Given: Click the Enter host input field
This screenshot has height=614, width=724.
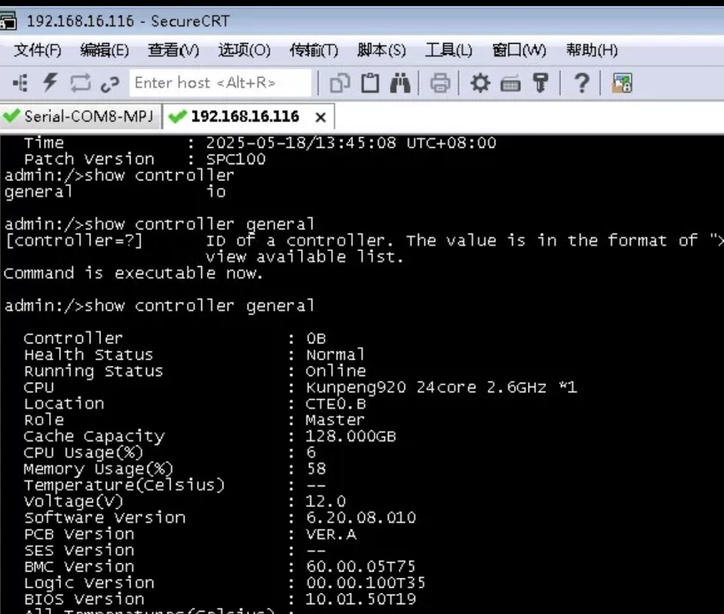Looking at the screenshot, I should [x=220, y=83].
